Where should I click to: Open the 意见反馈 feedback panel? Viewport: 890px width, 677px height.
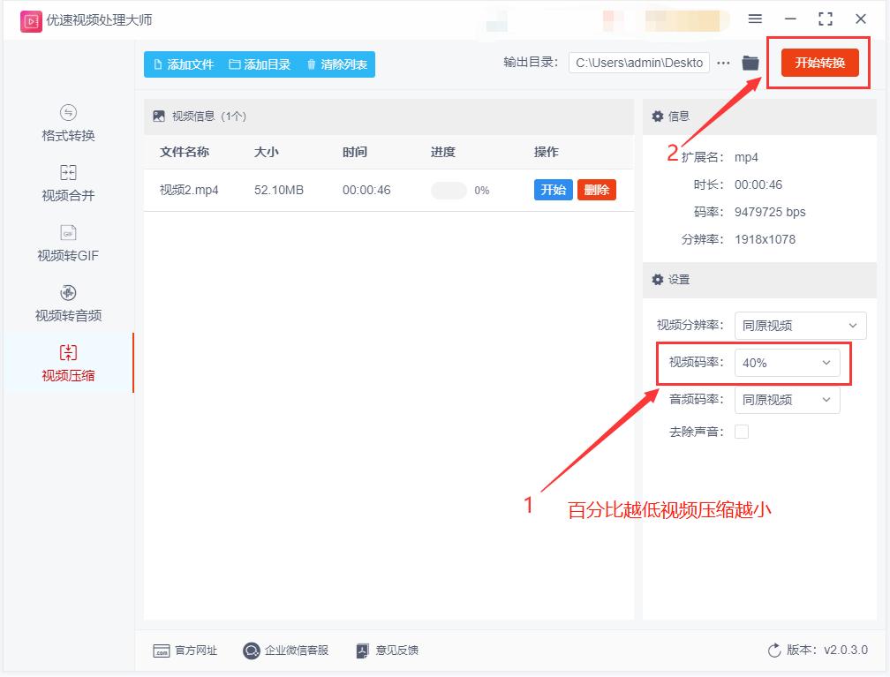[x=388, y=651]
